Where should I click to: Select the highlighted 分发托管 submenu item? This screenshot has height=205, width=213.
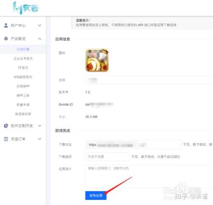[23, 49]
